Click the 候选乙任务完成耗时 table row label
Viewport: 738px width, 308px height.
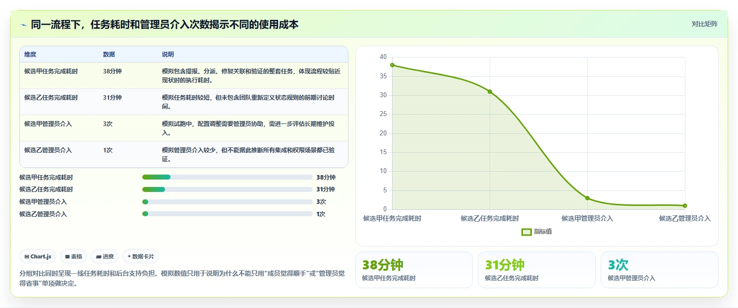click(x=51, y=98)
